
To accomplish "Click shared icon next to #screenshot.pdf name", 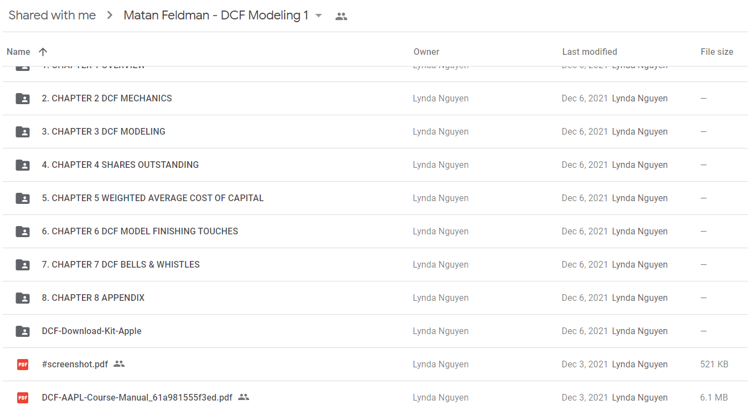I will click(119, 364).
